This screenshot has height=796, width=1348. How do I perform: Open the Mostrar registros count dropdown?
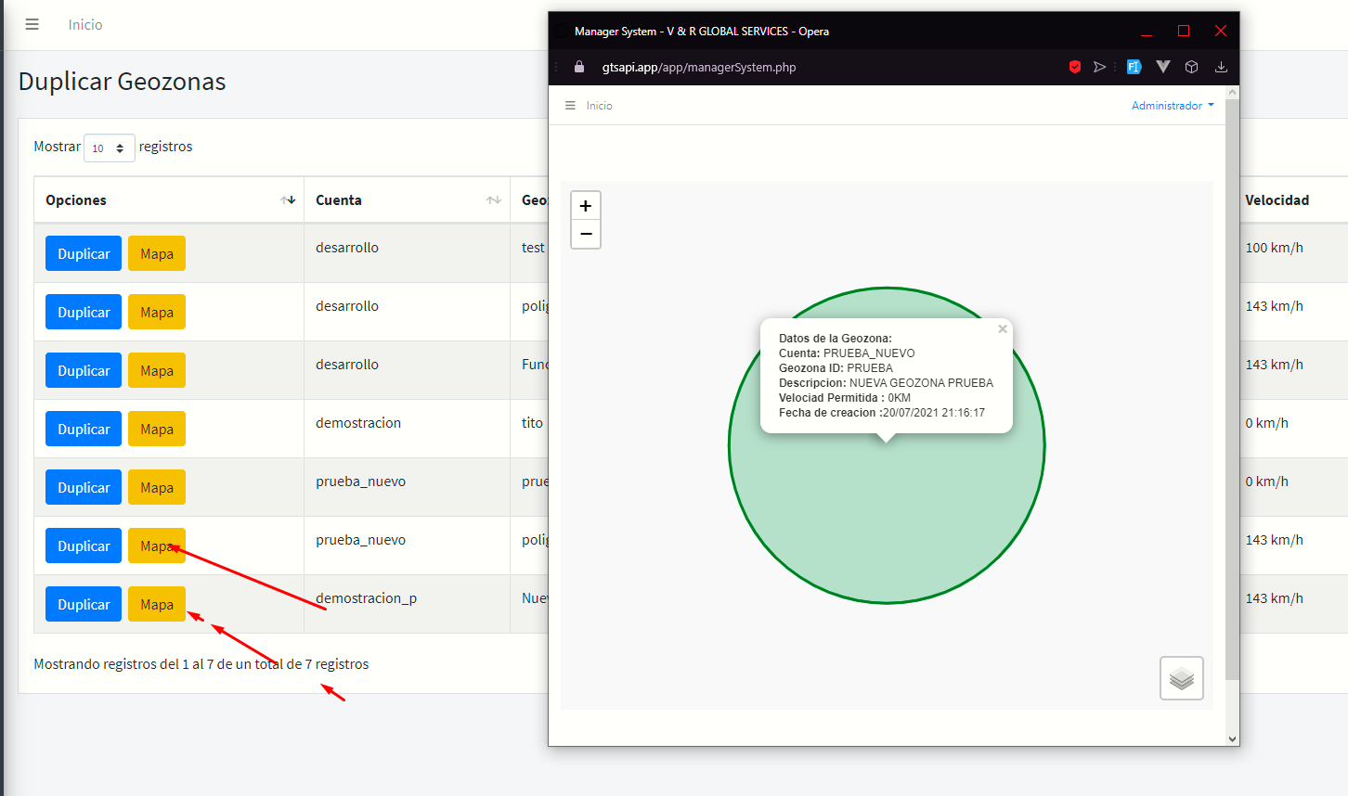click(x=109, y=148)
